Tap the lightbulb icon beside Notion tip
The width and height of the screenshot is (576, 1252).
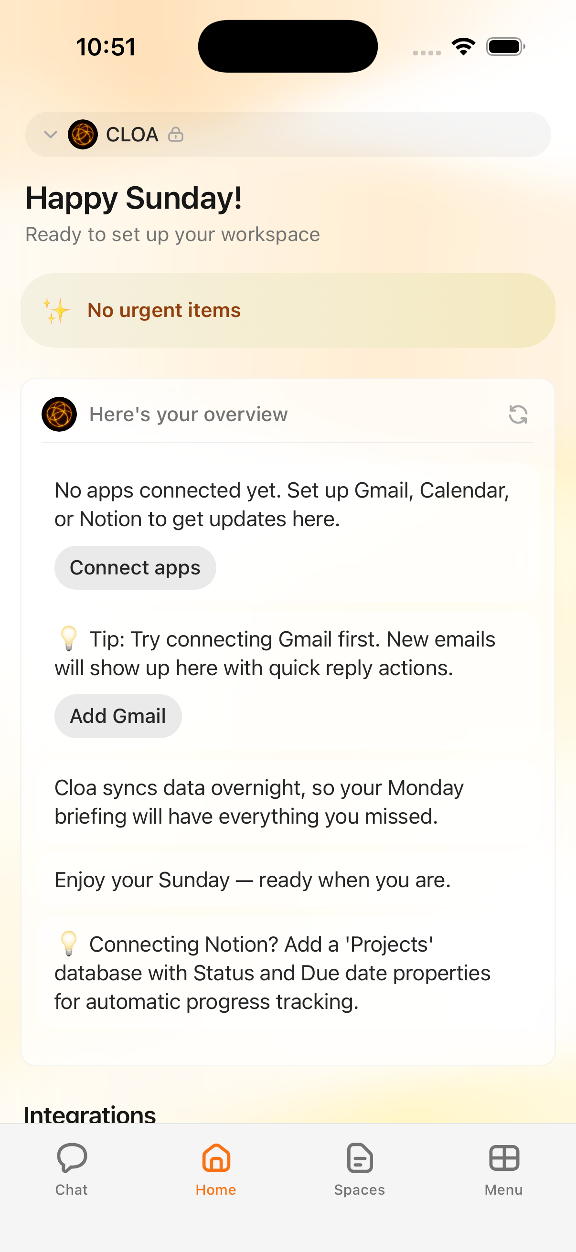pos(68,944)
